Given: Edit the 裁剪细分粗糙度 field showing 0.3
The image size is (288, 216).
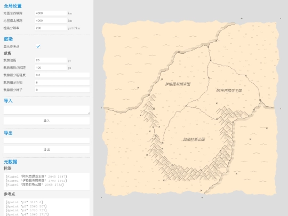Looking at the screenshot, I should 62,75.
